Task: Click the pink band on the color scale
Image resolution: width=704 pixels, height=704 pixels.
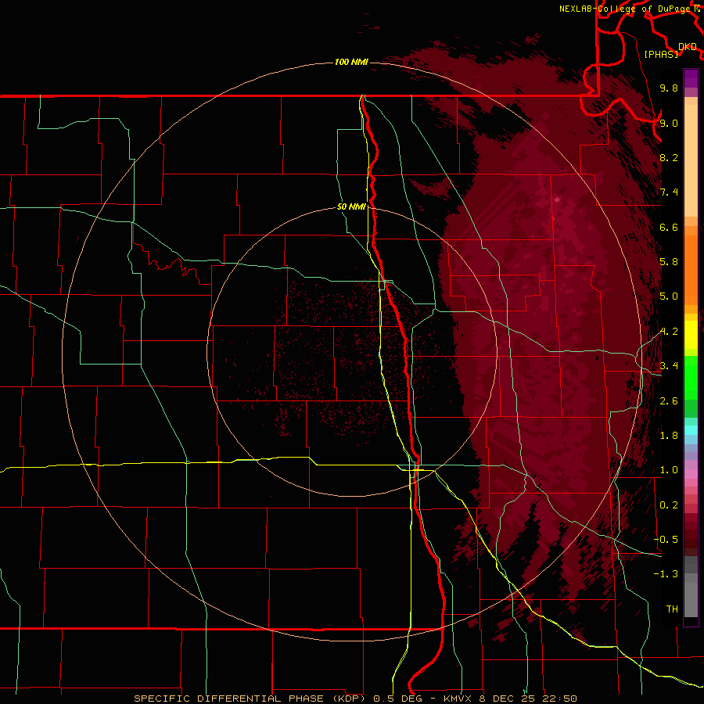Action: pos(691,474)
